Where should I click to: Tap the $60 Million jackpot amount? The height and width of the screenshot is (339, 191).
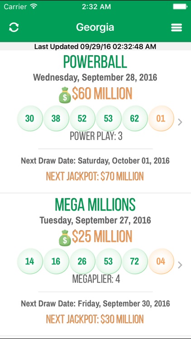pyautogui.click(x=102, y=94)
